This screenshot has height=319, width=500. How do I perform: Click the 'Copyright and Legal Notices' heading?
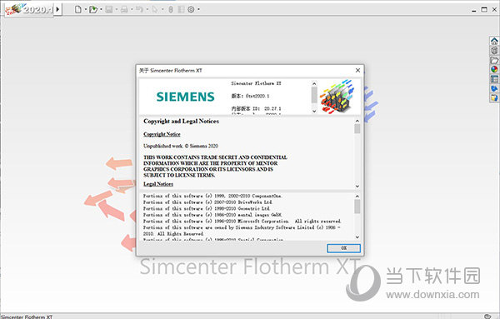coord(181,121)
